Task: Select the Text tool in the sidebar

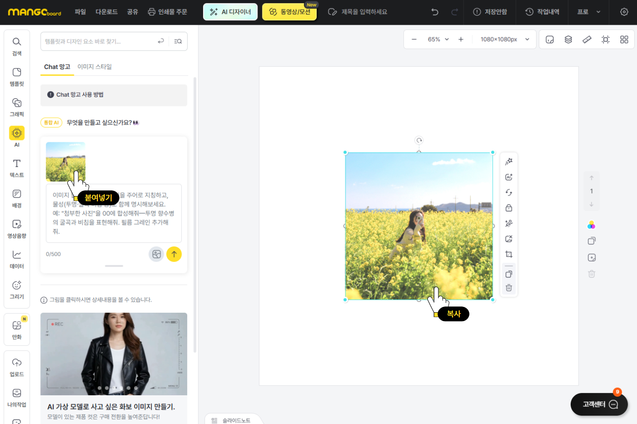Action: pyautogui.click(x=17, y=168)
